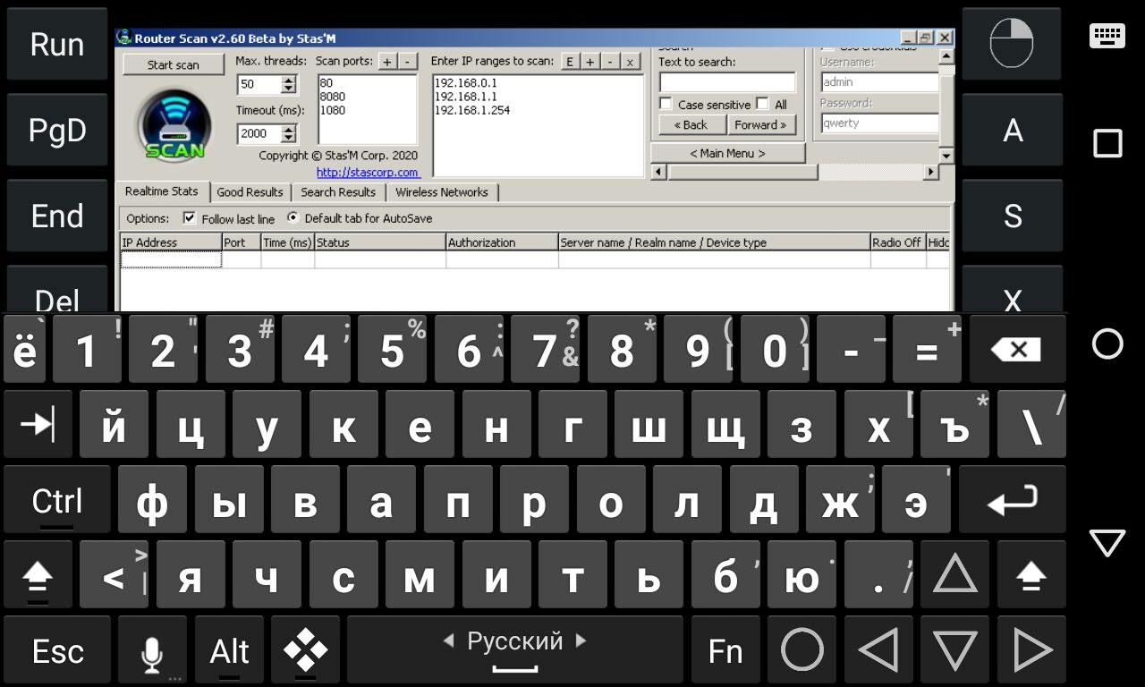Decrease the Max. threads value
This screenshot has width=1145, height=687.
pyautogui.click(x=288, y=89)
